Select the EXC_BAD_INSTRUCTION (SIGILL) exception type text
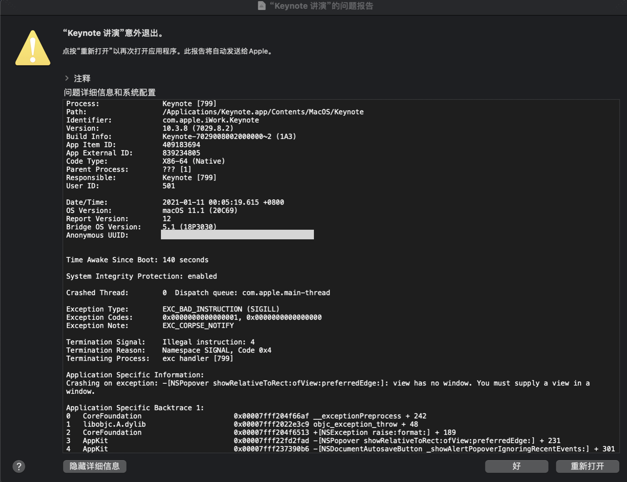The image size is (627, 482). pyautogui.click(x=221, y=309)
